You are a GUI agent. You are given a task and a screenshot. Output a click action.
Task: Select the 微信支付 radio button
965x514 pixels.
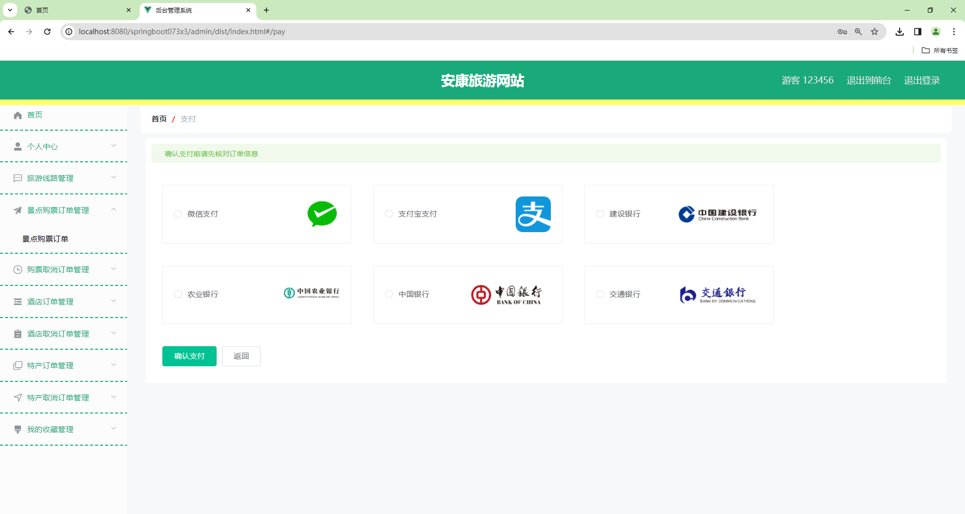[178, 214]
